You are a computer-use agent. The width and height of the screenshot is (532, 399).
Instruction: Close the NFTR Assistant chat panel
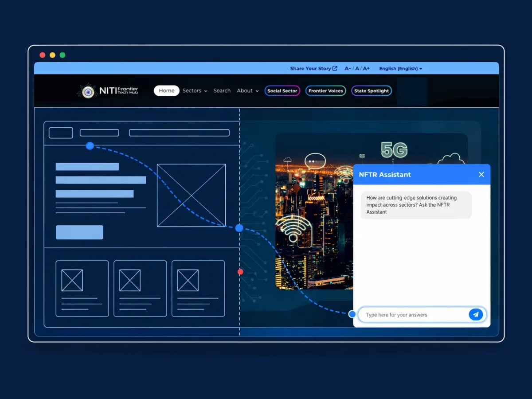coord(481,175)
